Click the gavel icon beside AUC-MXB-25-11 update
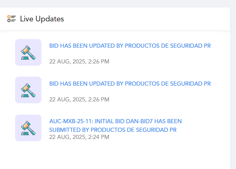Viewport: 236px width, 169px height. tap(28, 128)
